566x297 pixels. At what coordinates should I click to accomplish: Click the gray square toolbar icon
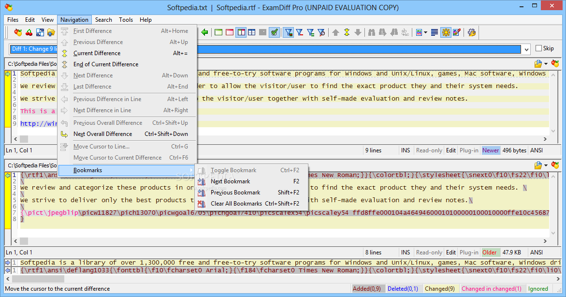263,32
